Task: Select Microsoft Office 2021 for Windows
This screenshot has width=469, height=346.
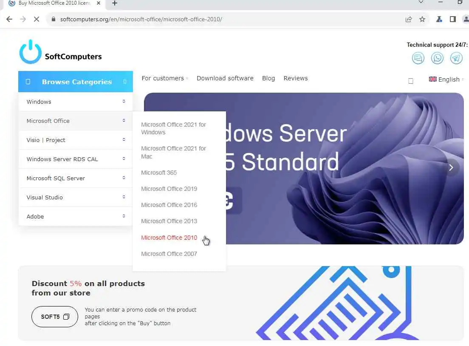Action: tap(173, 128)
